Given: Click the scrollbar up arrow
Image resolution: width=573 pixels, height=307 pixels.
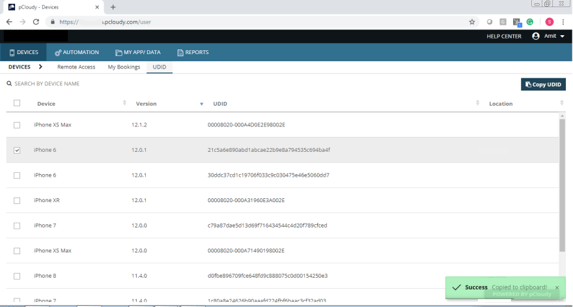Looking at the screenshot, I should tap(562, 115).
